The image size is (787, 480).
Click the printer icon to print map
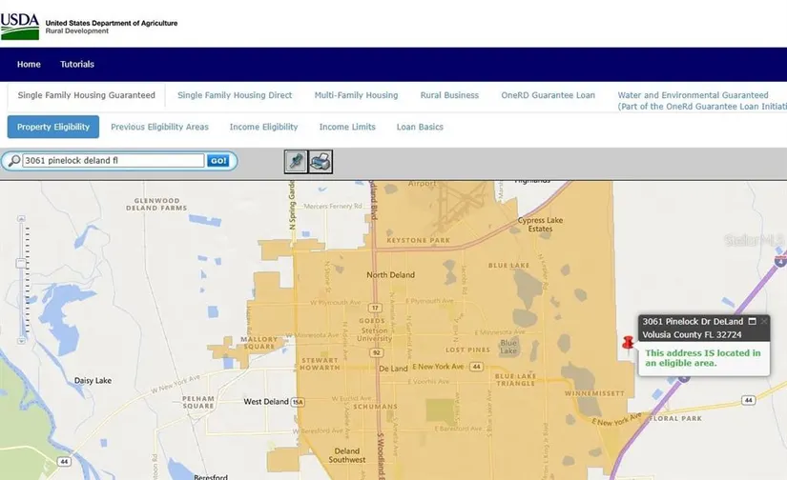tap(321, 162)
